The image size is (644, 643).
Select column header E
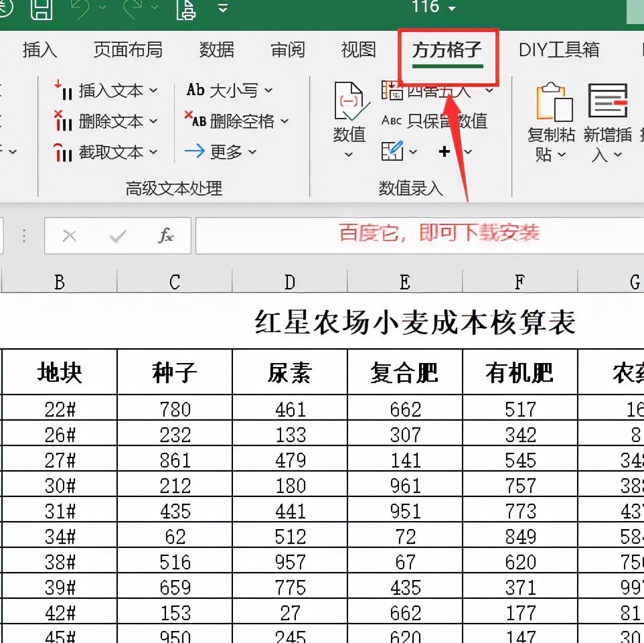click(404, 282)
